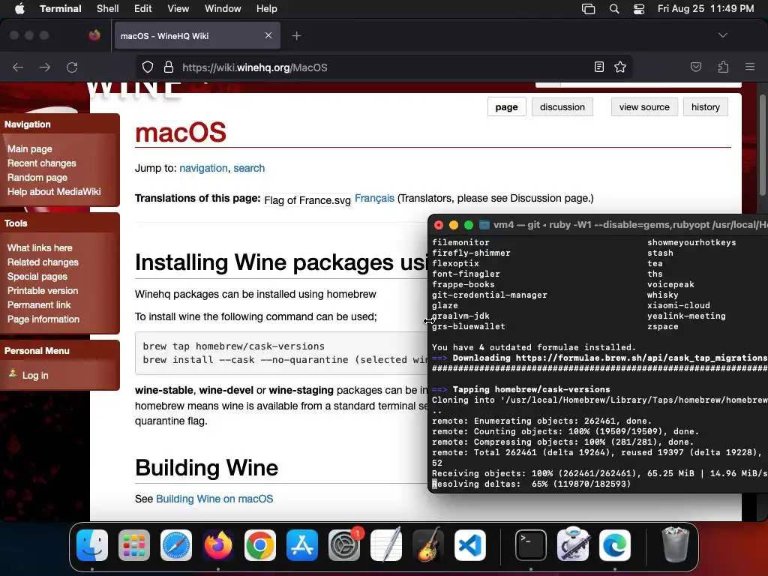The image size is (768, 576).
Task: Launch Google Chrome from the Dock
Action: (260, 545)
